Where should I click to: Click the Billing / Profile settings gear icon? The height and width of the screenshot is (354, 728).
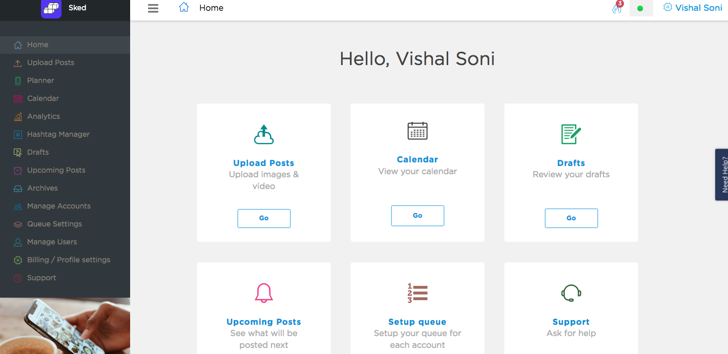coord(18,260)
